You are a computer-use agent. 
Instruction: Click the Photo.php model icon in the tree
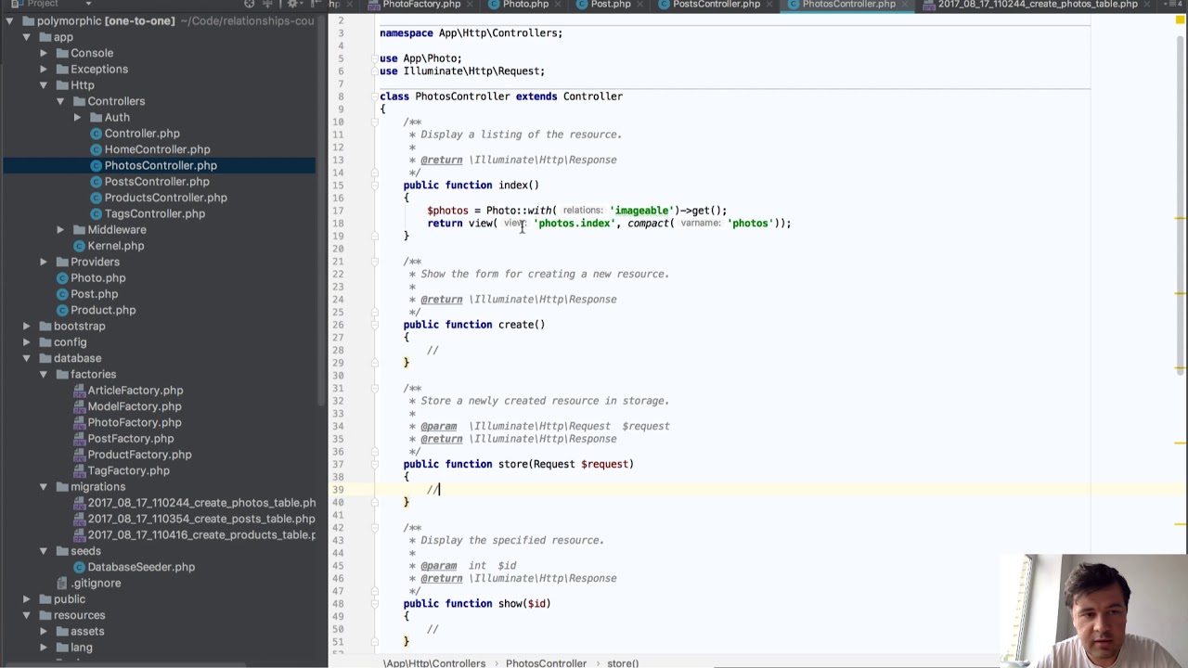pyautogui.click(x=62, y=278)
